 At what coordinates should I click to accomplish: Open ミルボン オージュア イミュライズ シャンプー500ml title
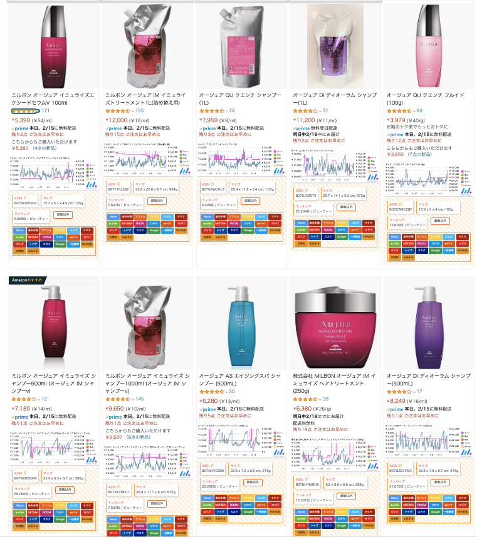54,384
